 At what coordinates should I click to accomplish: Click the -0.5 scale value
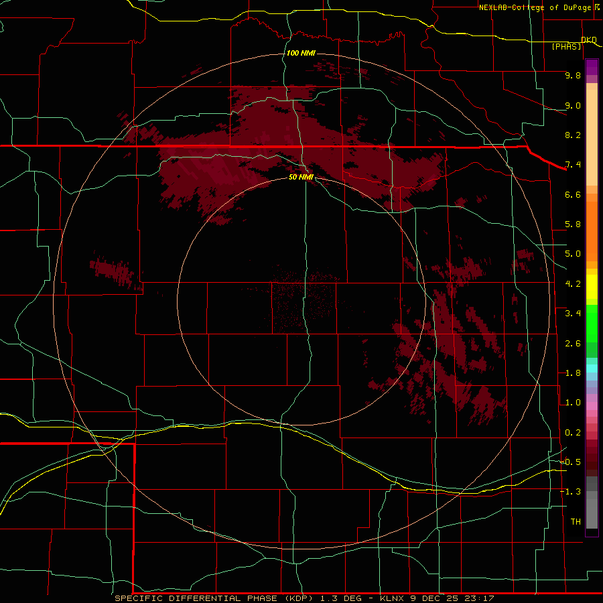(570, 462)
